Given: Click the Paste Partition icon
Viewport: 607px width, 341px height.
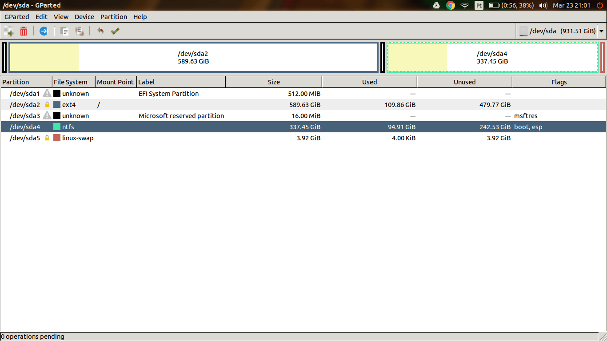Looking at the screenshot, I should tap(80, 31).
